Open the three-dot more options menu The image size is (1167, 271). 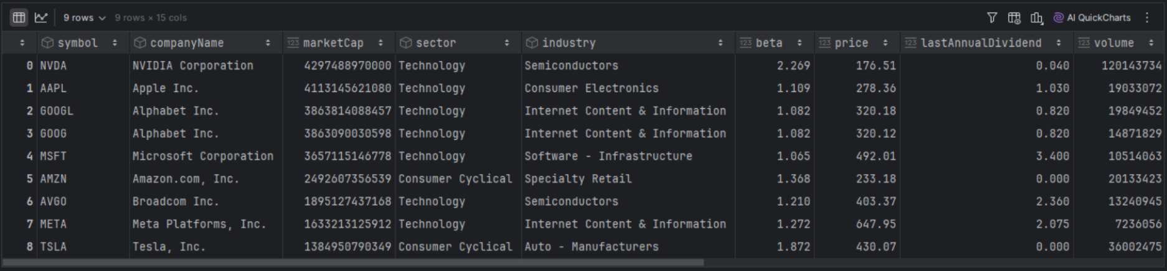(1147, 18)
